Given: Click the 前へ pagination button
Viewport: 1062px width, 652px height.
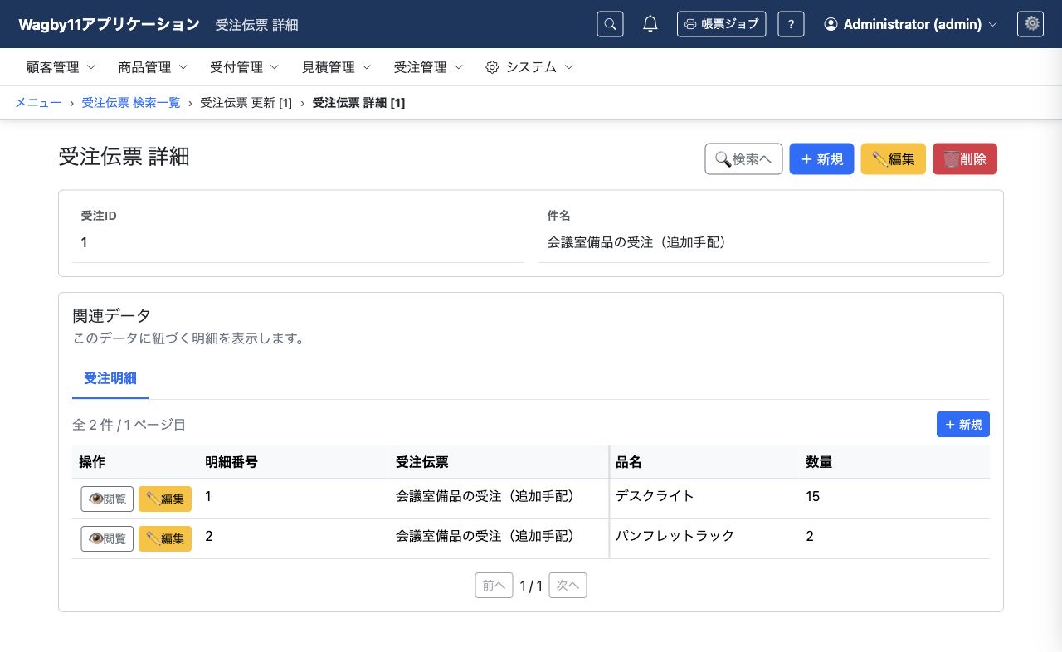Looking at the screenshot, I should tap(494, 586).
